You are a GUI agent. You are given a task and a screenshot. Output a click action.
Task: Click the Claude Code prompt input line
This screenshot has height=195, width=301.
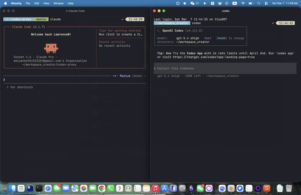tap(74, 79)
